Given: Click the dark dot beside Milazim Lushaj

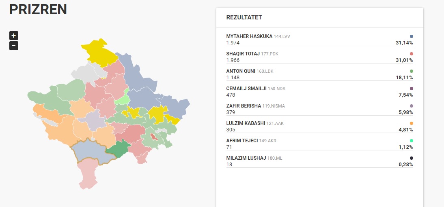Looking at the screenshot, I should point(412,158).
